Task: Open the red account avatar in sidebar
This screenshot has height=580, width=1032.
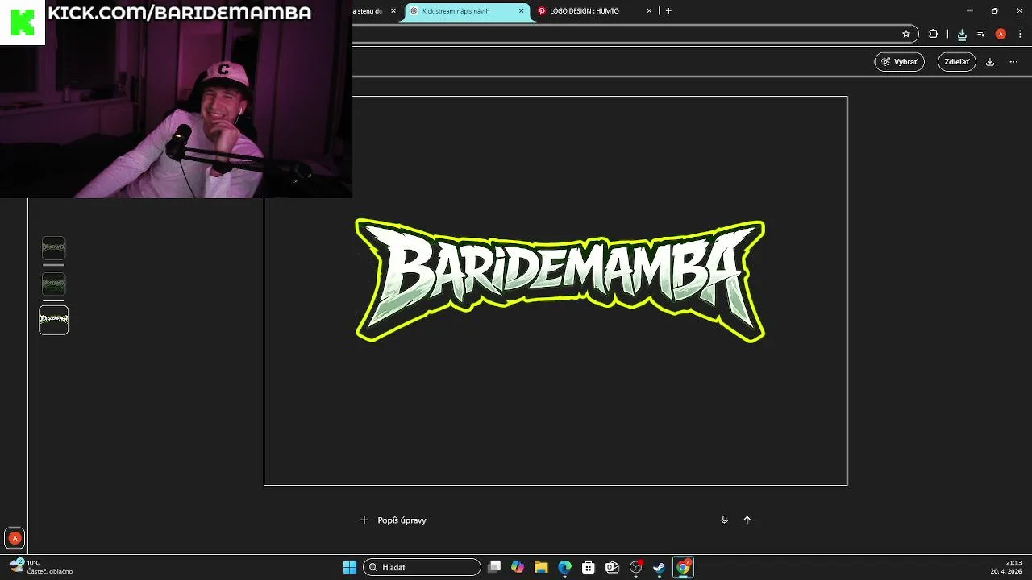Action: [15, 538]
